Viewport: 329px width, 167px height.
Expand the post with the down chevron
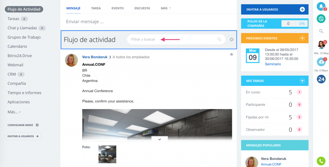[x=159, y=139]
